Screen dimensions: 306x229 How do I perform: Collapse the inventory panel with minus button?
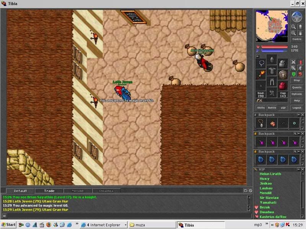[257, 56]
